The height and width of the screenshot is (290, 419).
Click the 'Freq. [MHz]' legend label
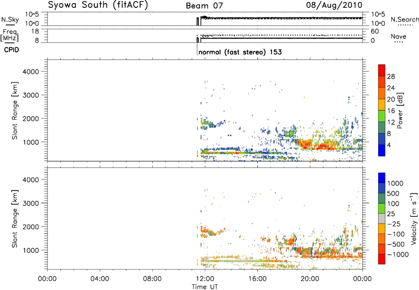9,36
